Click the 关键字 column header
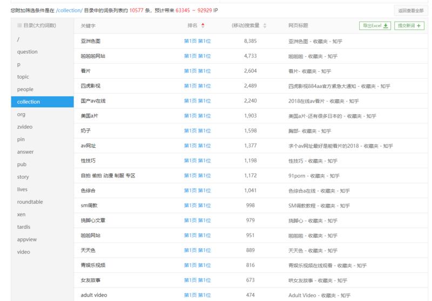The width and height of the screenshot is (432, 301). coord(88,25)
